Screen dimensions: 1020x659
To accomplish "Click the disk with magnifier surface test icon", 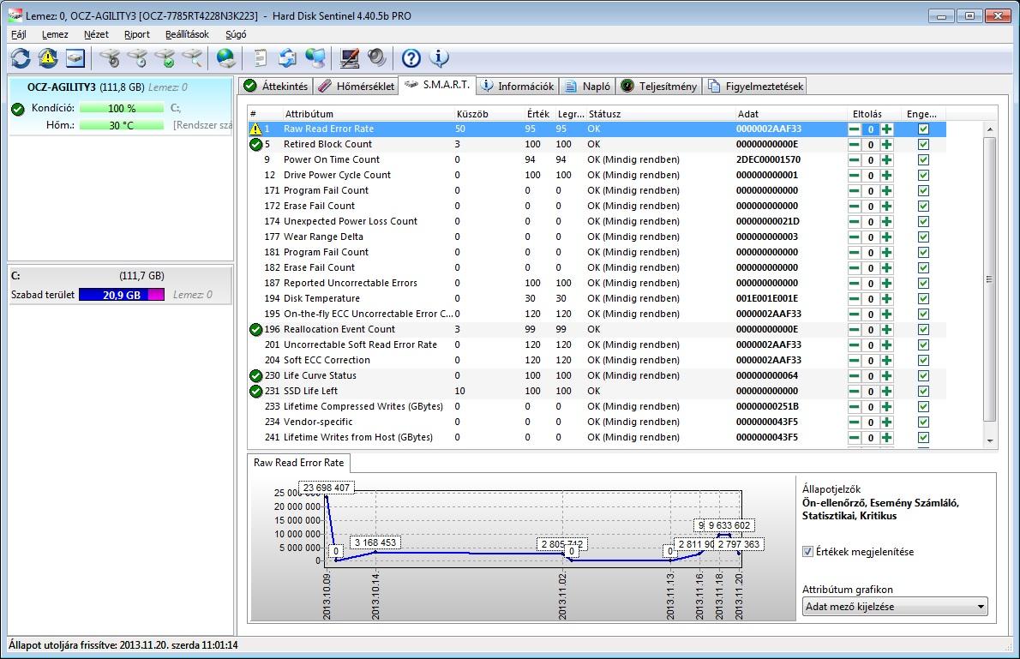I will tap(193, 58).
